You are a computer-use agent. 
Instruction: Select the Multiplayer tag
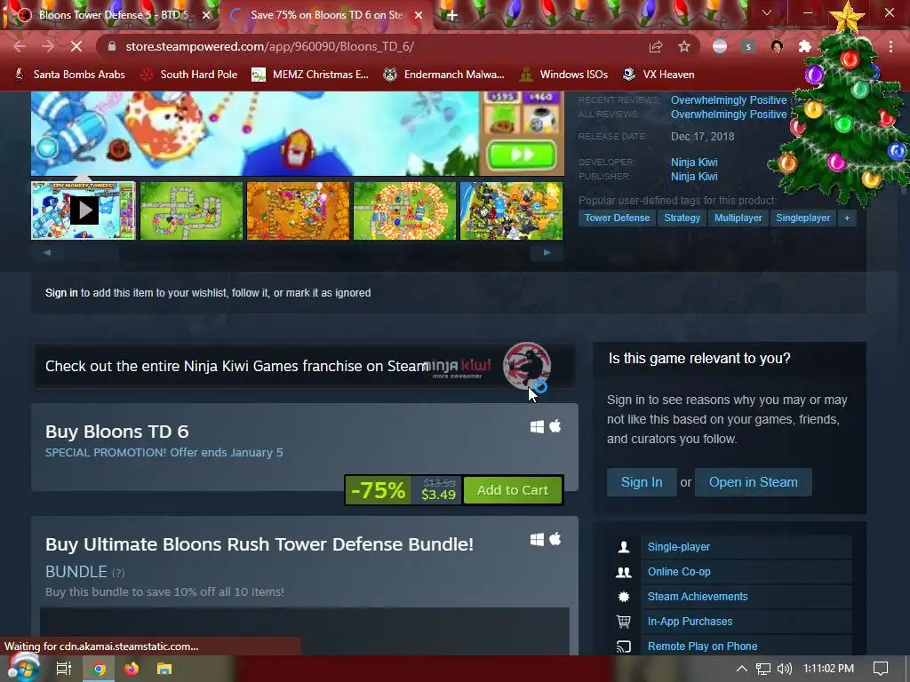coord(738,218)
